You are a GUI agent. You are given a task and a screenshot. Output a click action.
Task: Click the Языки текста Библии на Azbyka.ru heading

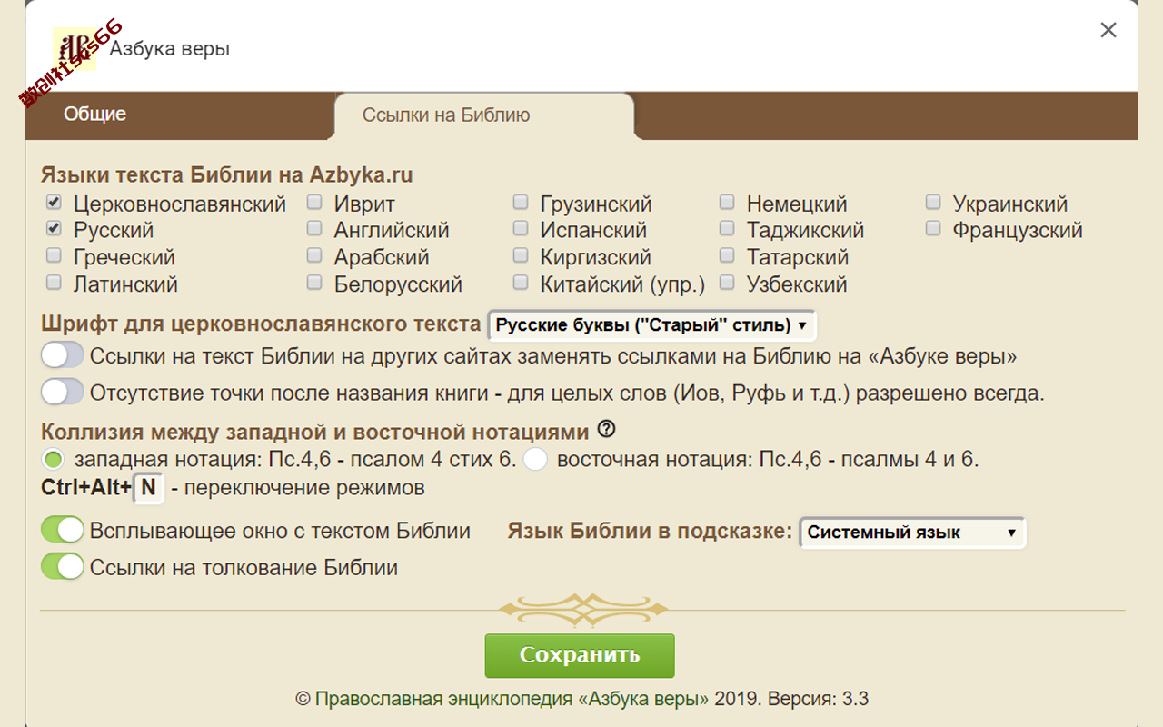point(227,174)
